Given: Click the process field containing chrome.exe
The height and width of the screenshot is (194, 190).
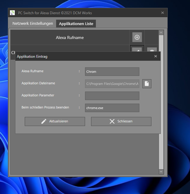Looking at the screenshot, I should coord(112,108).
